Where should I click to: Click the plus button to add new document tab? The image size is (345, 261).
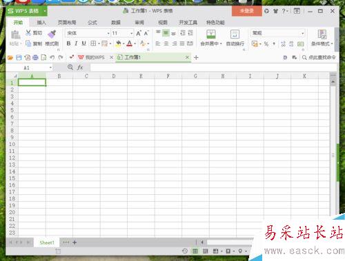[x=196, y=58]
